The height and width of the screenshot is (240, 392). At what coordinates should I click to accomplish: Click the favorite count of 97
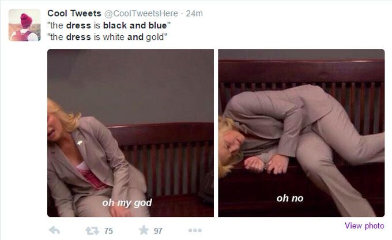158,231
